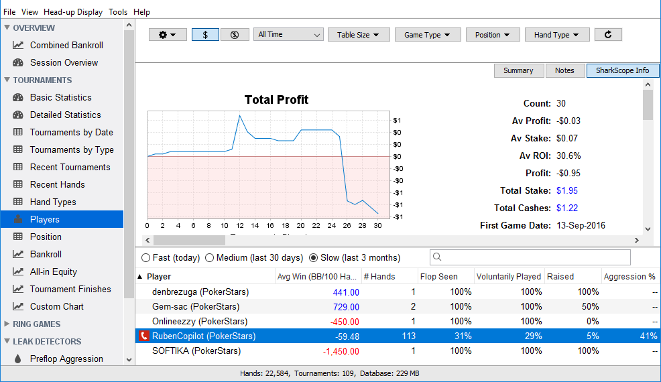Sort by Raised column header
Screen dimensions: 661x382
pyautogui.click(x=573, y=277)
